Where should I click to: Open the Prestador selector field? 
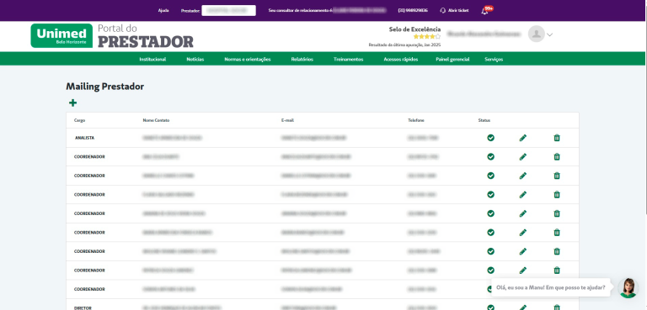click(x=228, y=10)
